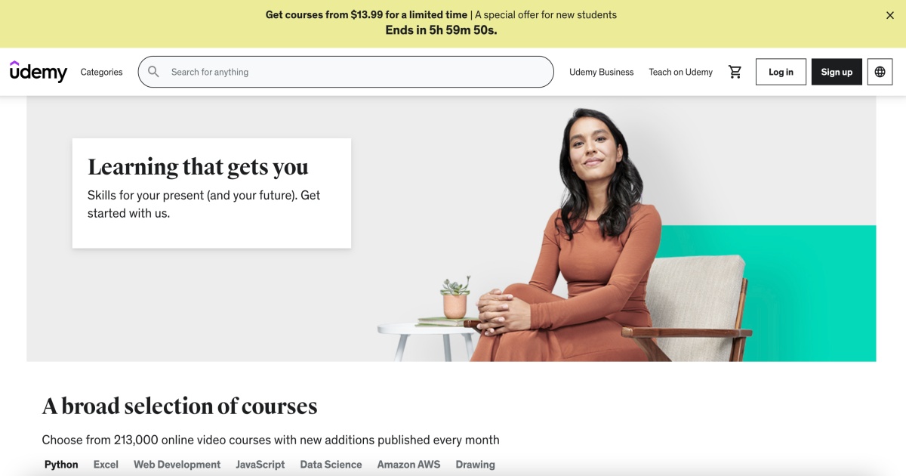This screenshot has width=906, height=476.
Task: Switch to the Web Development tab
Action: 177,465
